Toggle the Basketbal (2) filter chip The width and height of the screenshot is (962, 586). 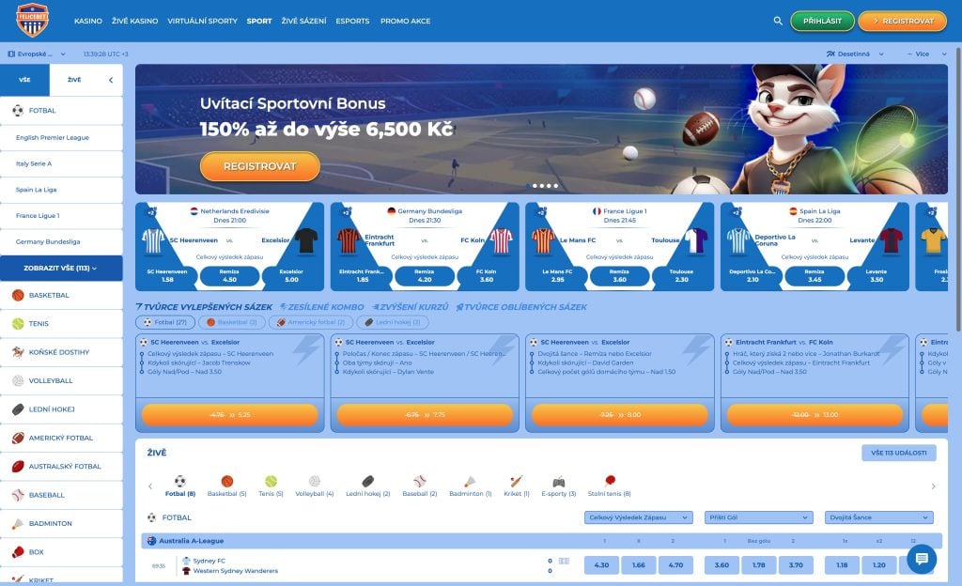(x=232, y=322)
